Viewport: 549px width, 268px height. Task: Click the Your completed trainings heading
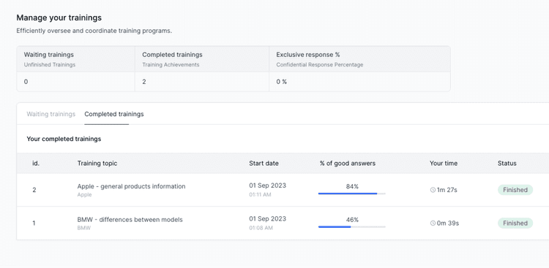click(64, 139)
